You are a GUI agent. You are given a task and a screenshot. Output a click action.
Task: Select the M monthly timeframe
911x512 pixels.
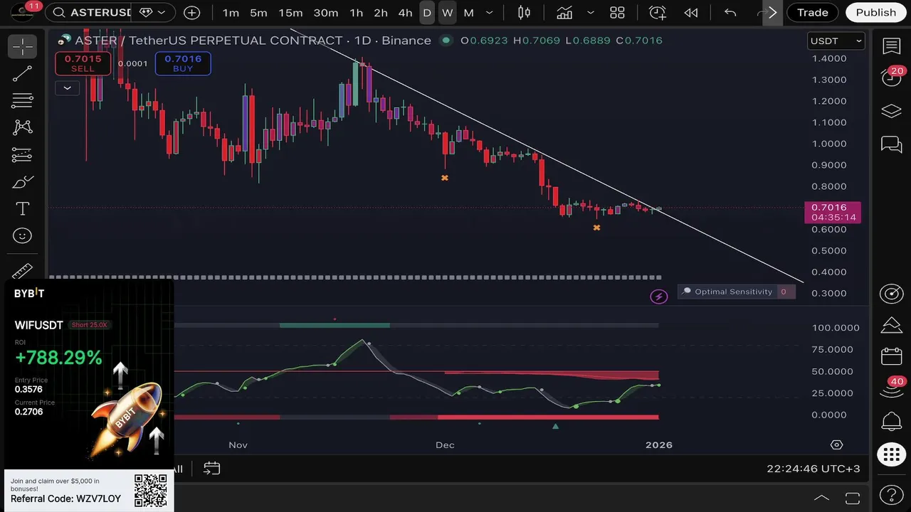[468, 12]
